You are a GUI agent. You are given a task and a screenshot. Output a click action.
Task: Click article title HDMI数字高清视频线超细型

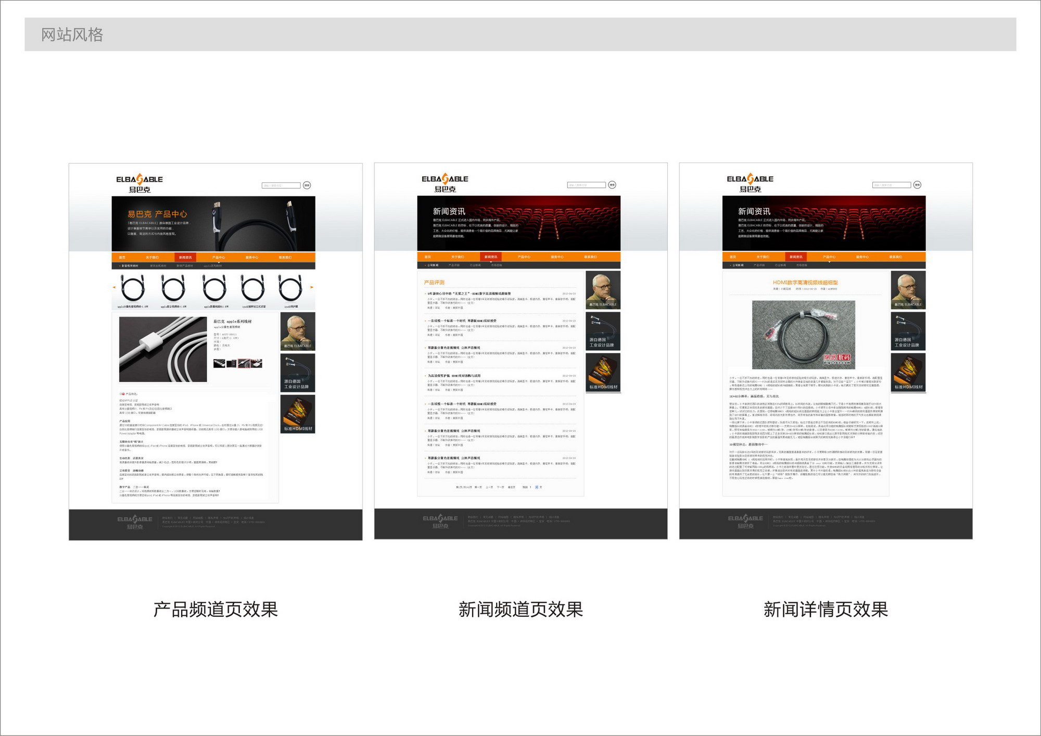[x=805, y=283]
